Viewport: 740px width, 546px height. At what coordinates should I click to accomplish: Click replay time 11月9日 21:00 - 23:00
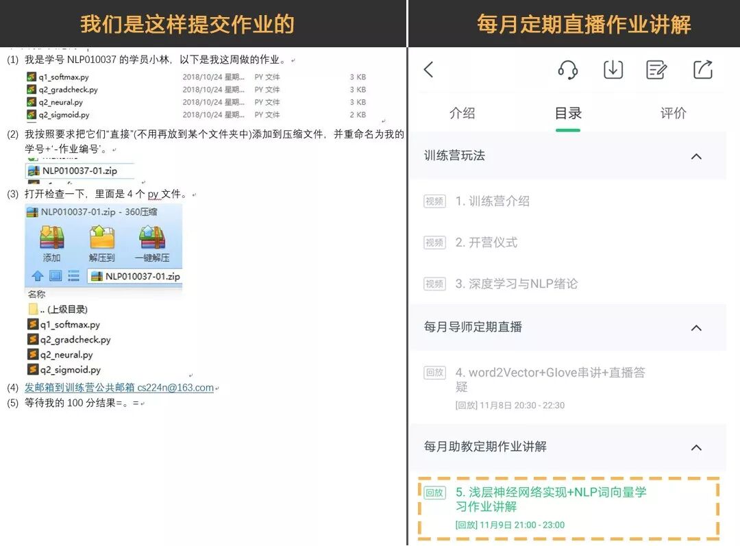pyautogui.click(x=510, y=525)
